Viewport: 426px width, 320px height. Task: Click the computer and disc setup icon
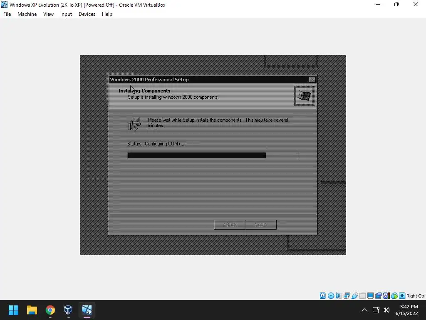tap(134, 124)
